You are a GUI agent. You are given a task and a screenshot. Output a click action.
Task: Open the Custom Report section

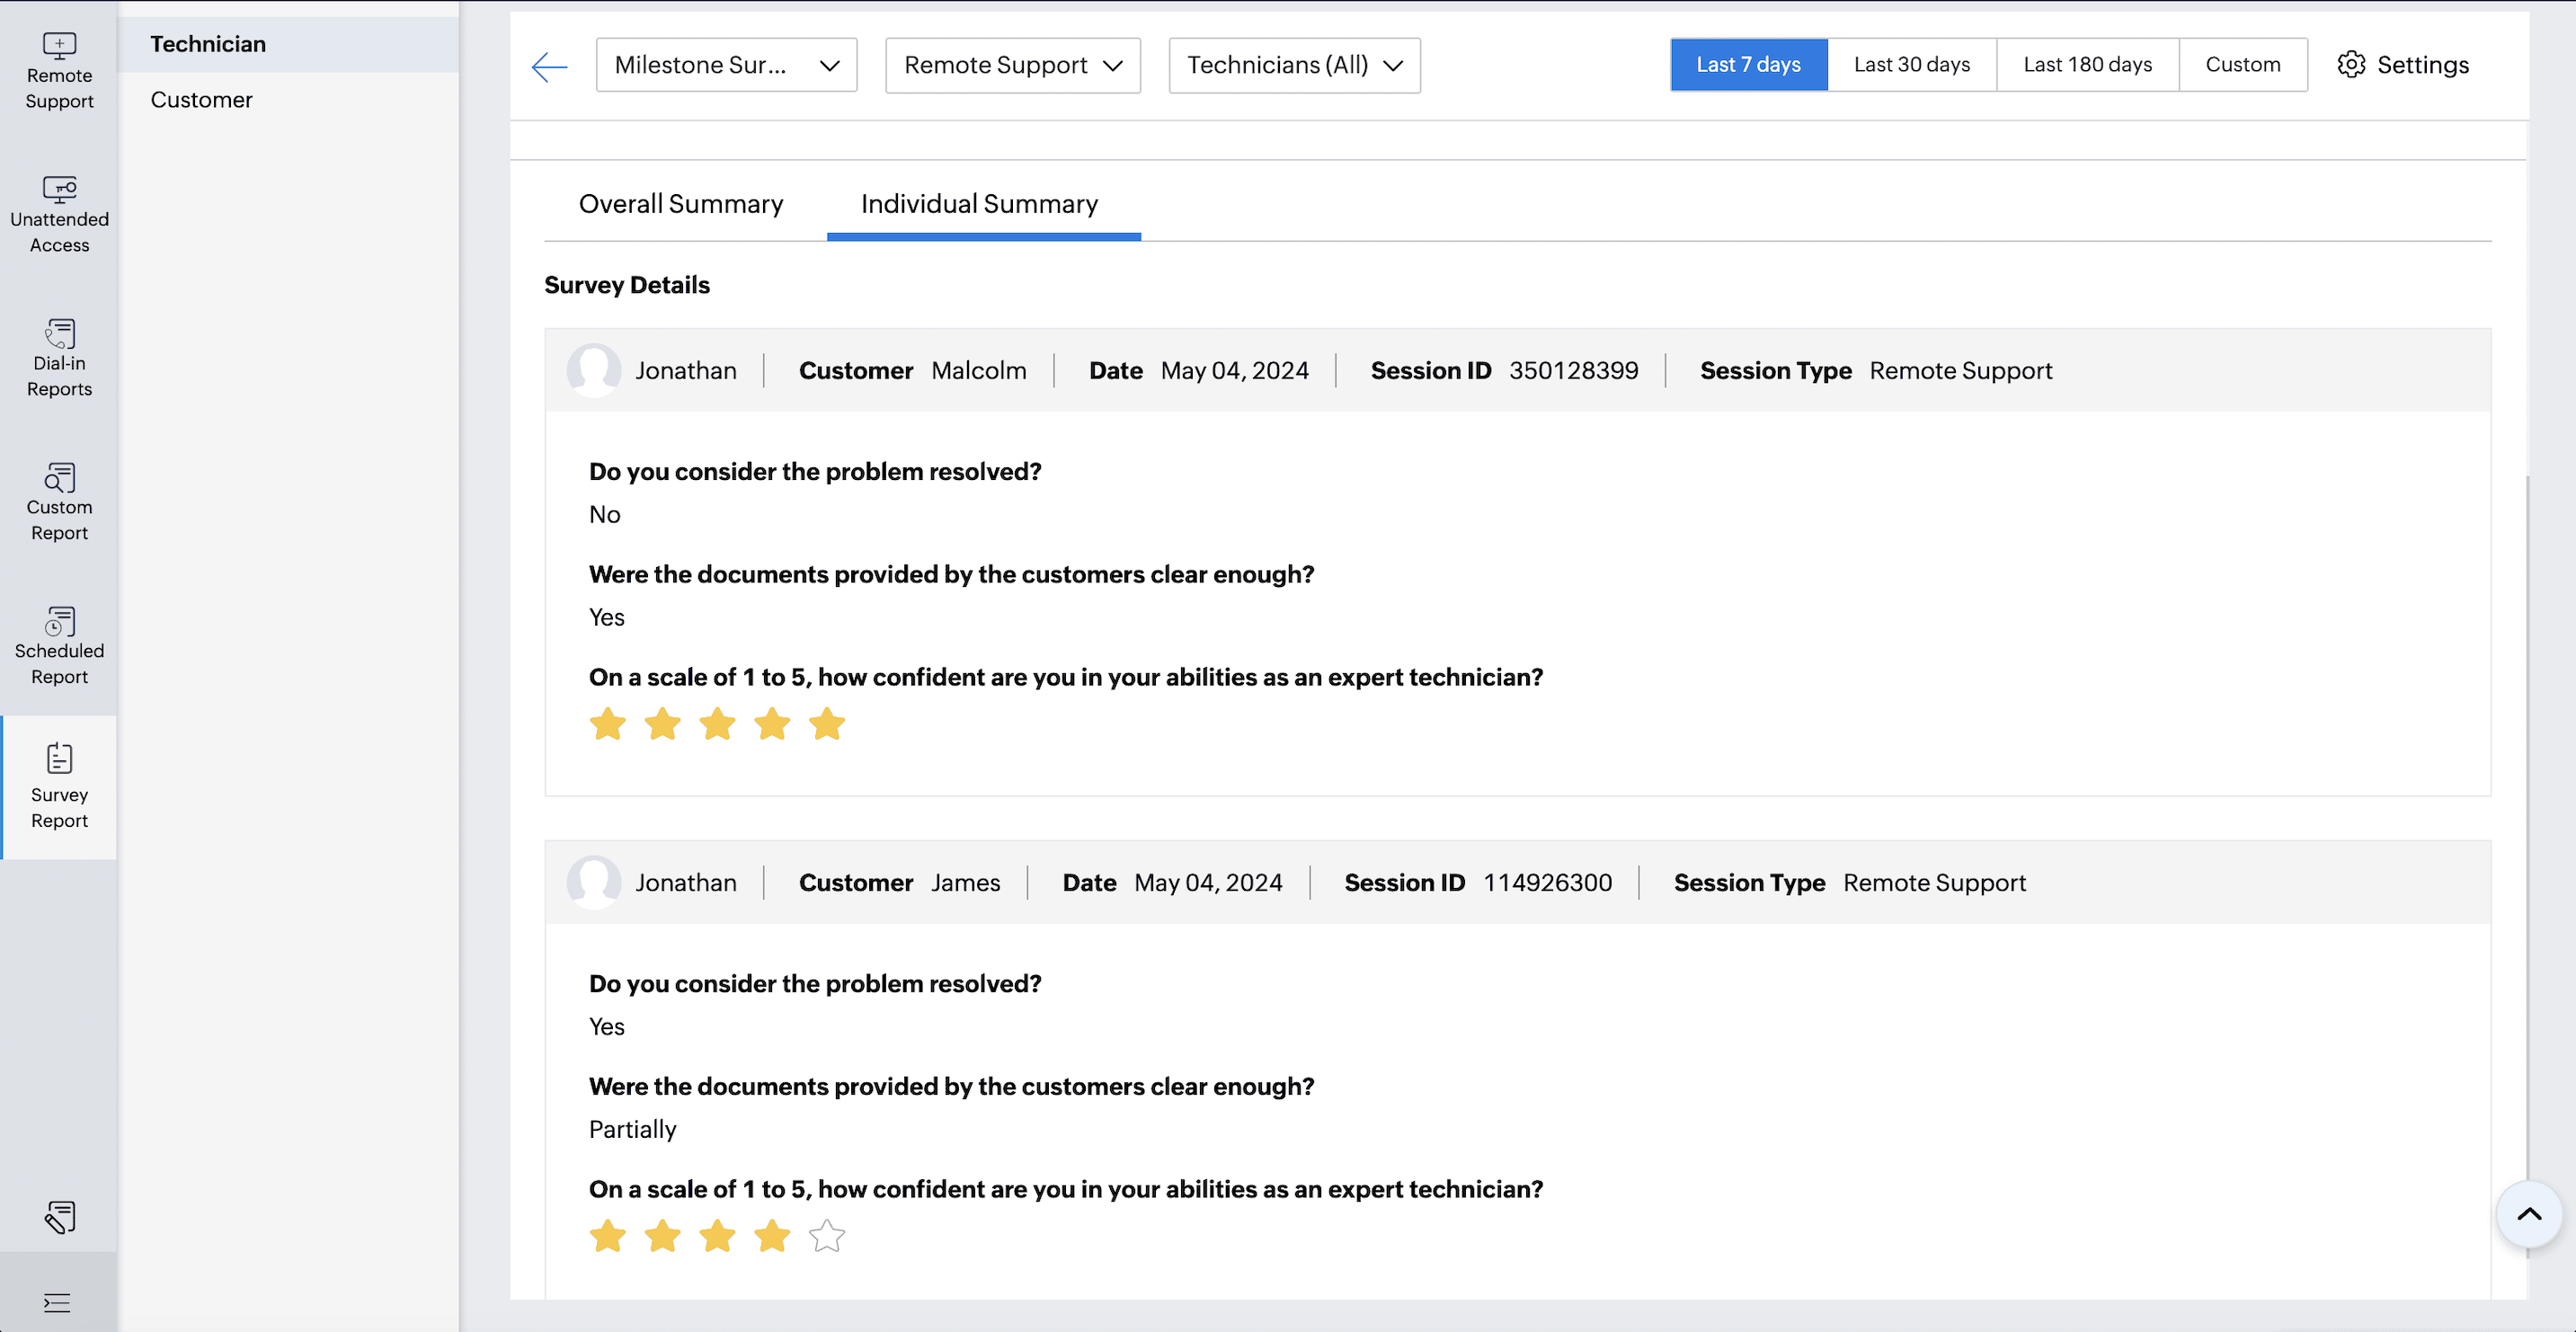(59, 503)
